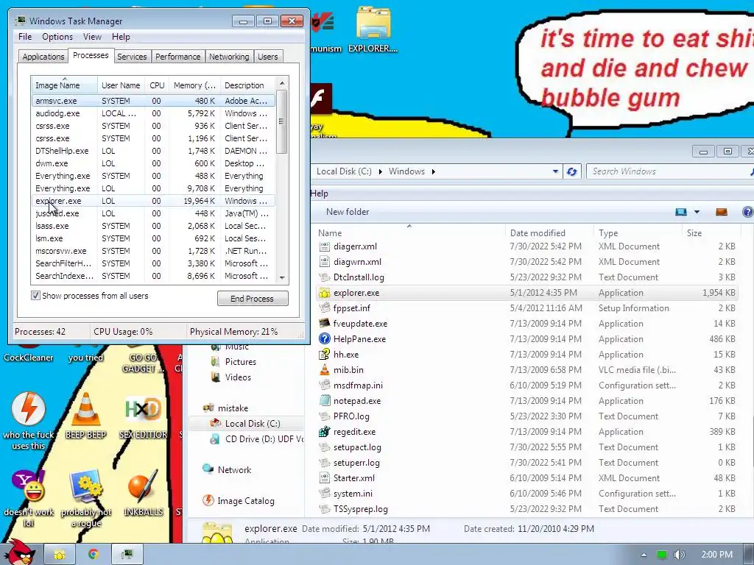Switch to the Users tab
754x565 pixels.
pyautogui.click(x=268, y=57)
